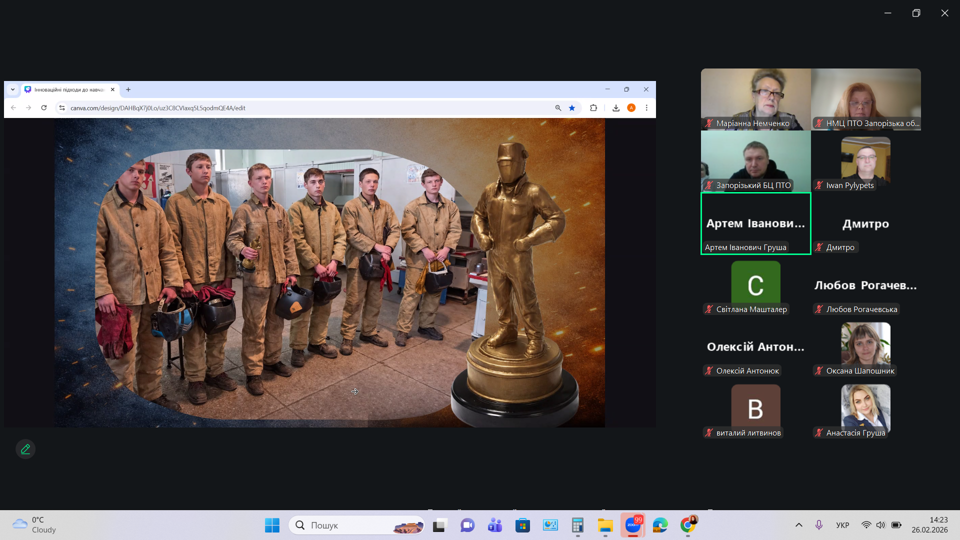Open a new browser tab

(x=128, y=89)
